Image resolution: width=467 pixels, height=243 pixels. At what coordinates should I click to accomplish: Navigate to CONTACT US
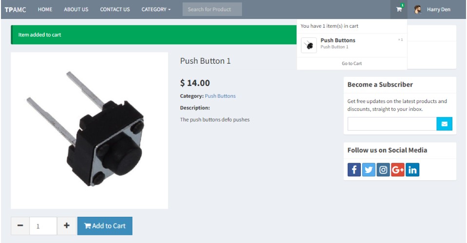[x=115, y=10]
